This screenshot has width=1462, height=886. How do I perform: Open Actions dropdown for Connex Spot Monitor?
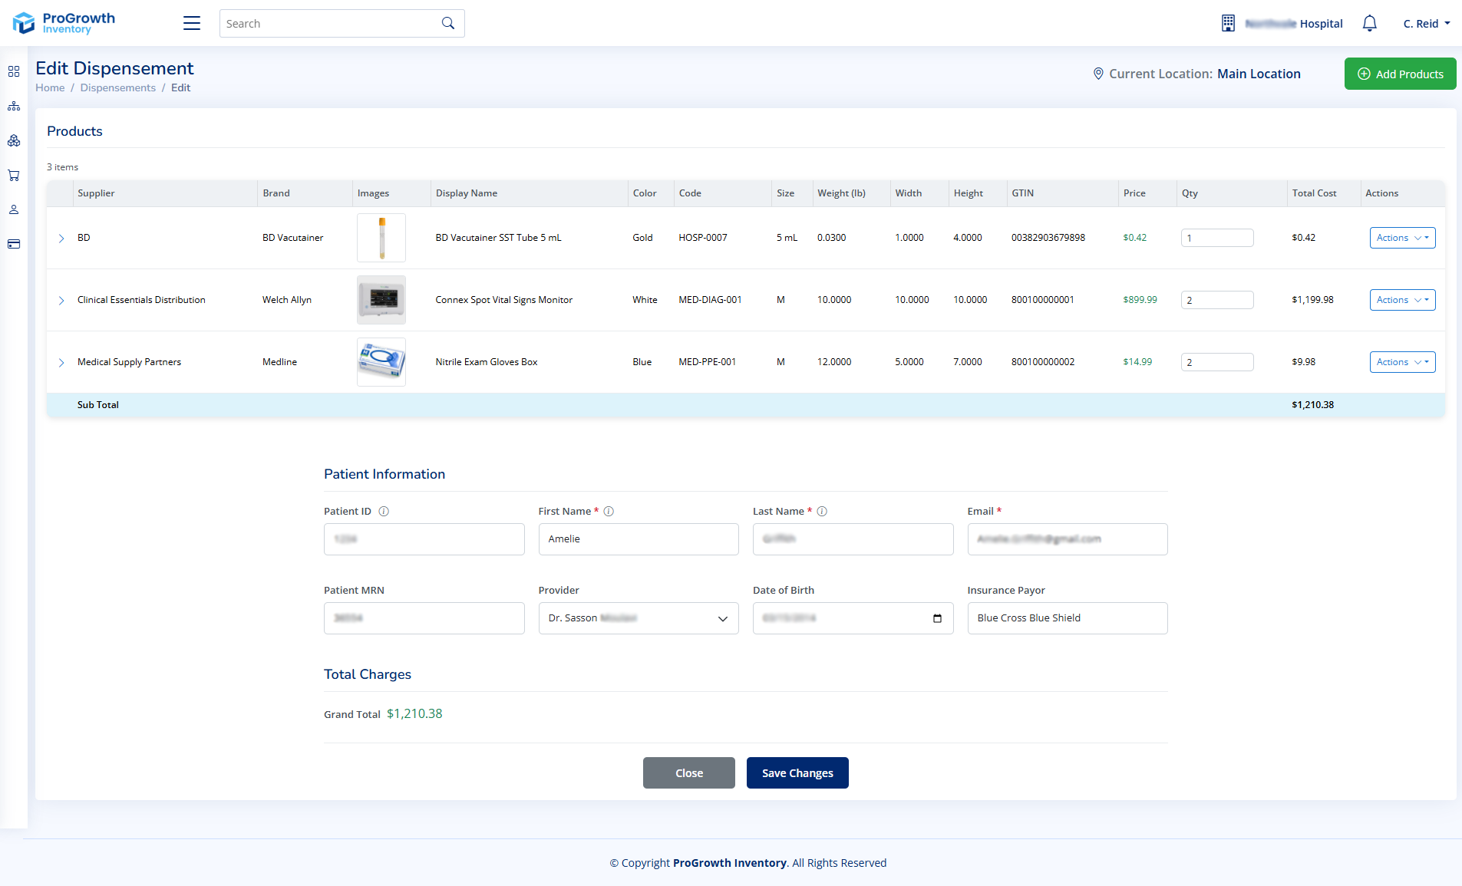(x=1402, y=300)
